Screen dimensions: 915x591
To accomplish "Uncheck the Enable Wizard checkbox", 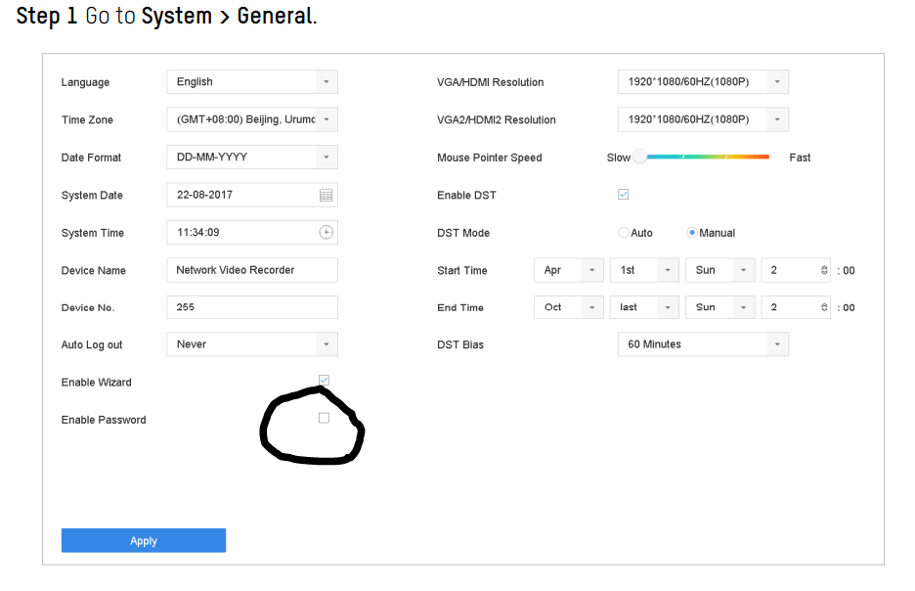I will coord(324,381).
